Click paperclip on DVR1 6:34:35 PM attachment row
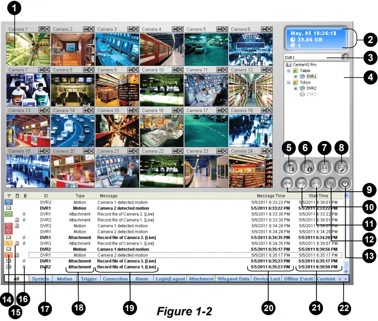This screenshot has width=378, height=321. point(24,238)
